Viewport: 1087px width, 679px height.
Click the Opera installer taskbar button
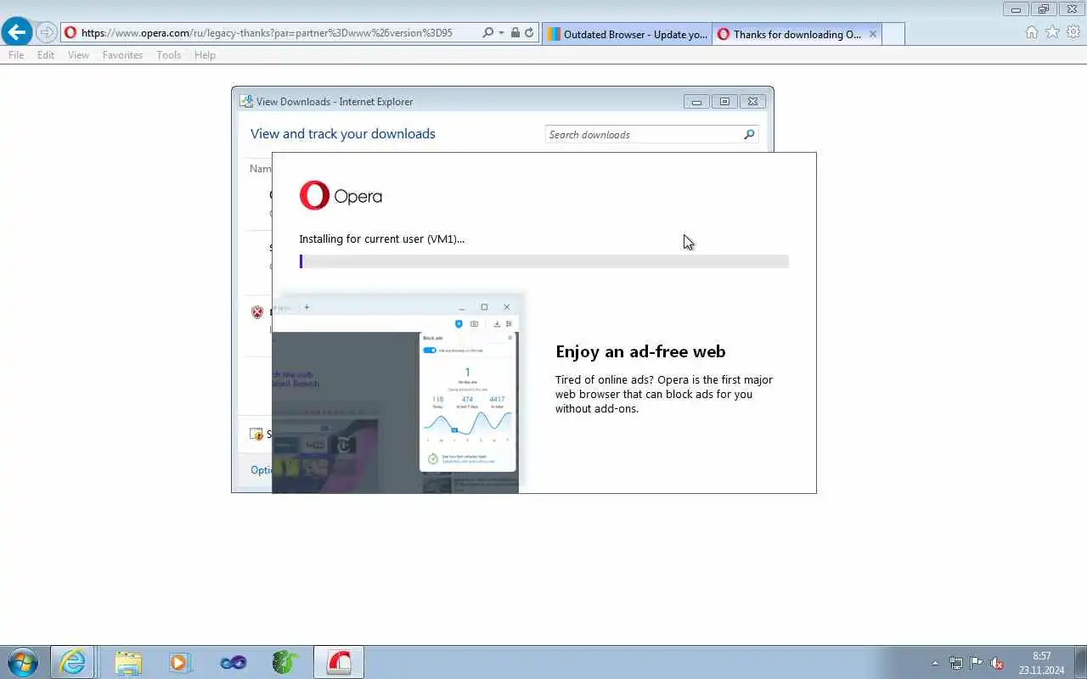coord(339,662)
